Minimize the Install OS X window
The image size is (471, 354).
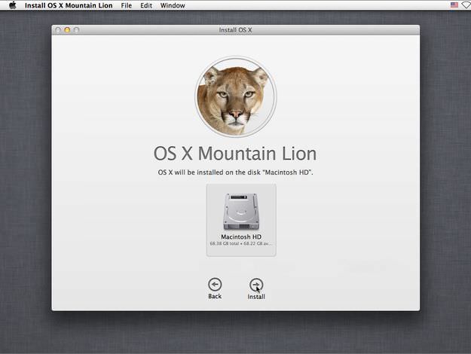67,30
